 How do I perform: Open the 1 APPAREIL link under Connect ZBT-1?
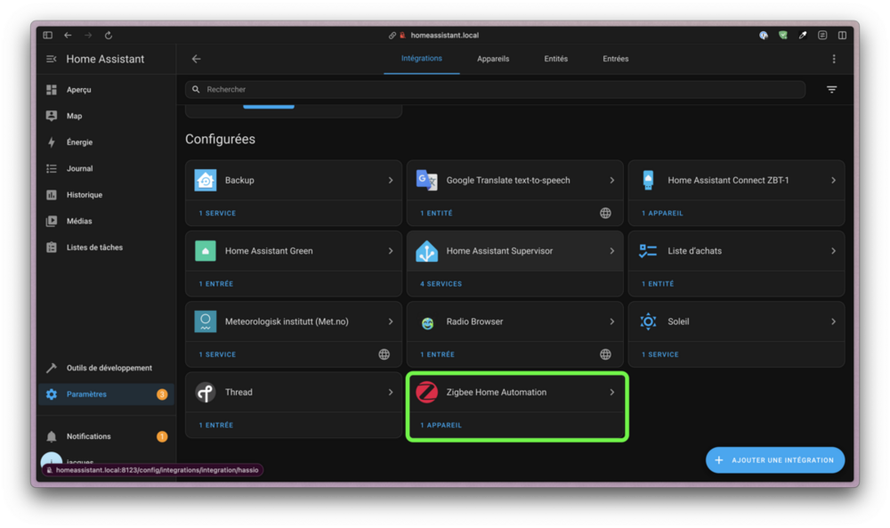click(x=662, y=214)
